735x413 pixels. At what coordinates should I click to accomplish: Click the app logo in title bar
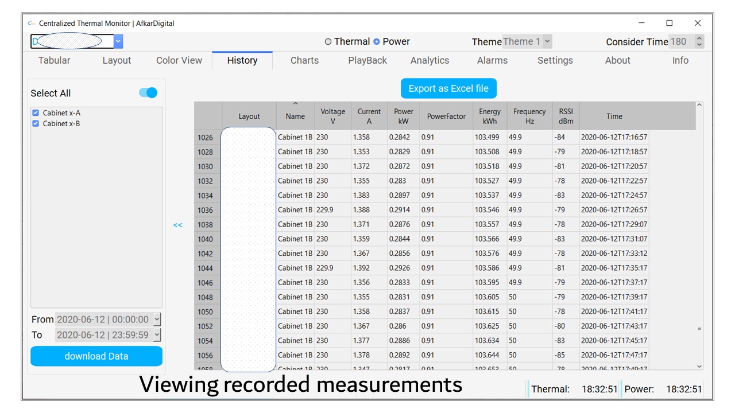coord(32,24)
